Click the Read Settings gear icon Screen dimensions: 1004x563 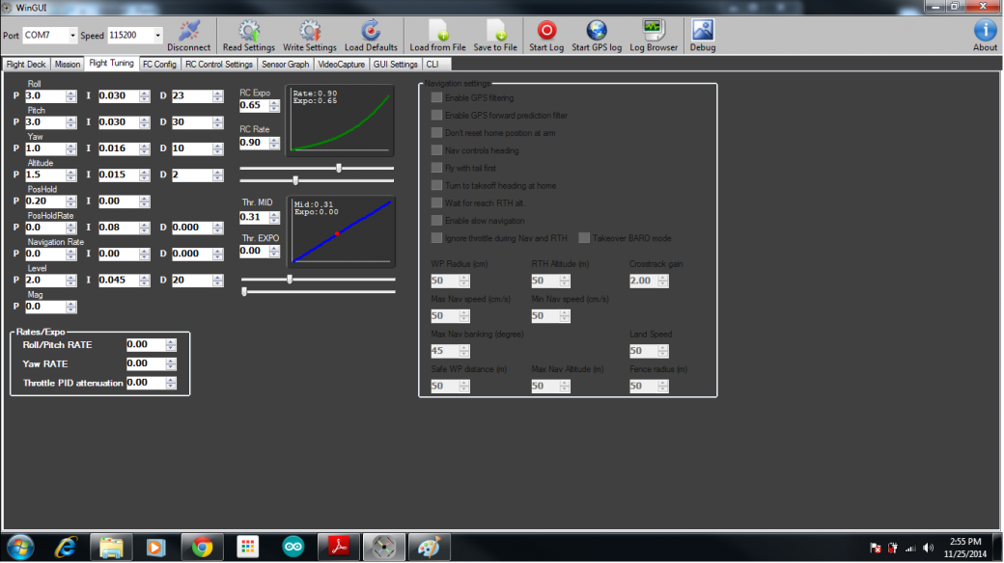pos(248,30)
